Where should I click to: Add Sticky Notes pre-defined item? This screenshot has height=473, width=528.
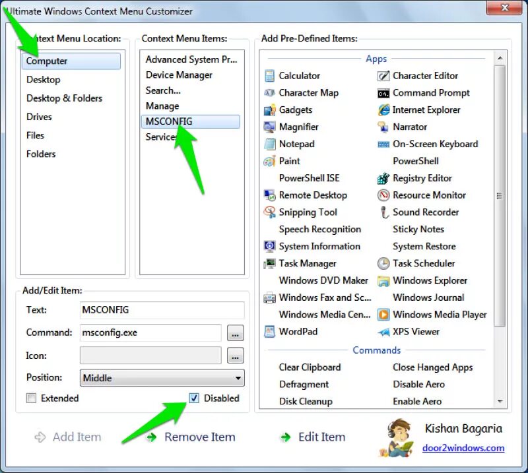[x=418, y=230]
